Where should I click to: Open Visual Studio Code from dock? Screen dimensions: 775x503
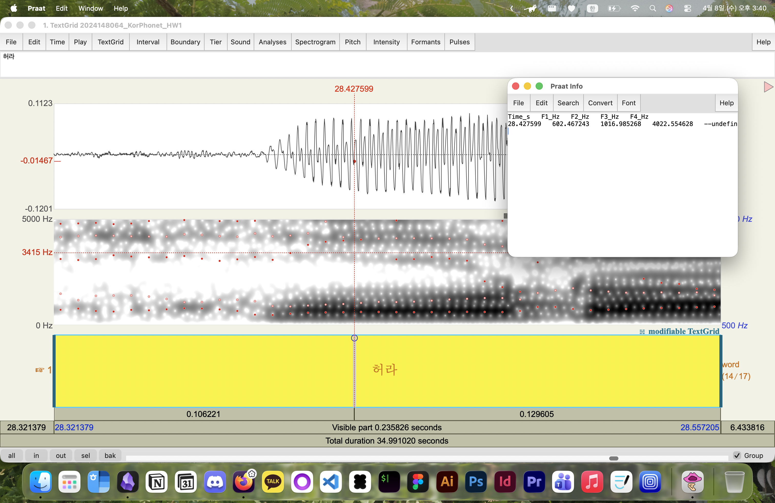[x=331, y=481]
